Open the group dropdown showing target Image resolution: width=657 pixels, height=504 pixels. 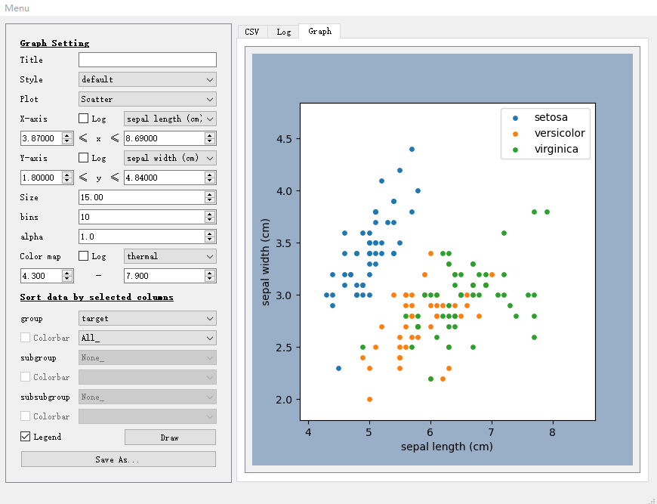click(x=147, y=318)
